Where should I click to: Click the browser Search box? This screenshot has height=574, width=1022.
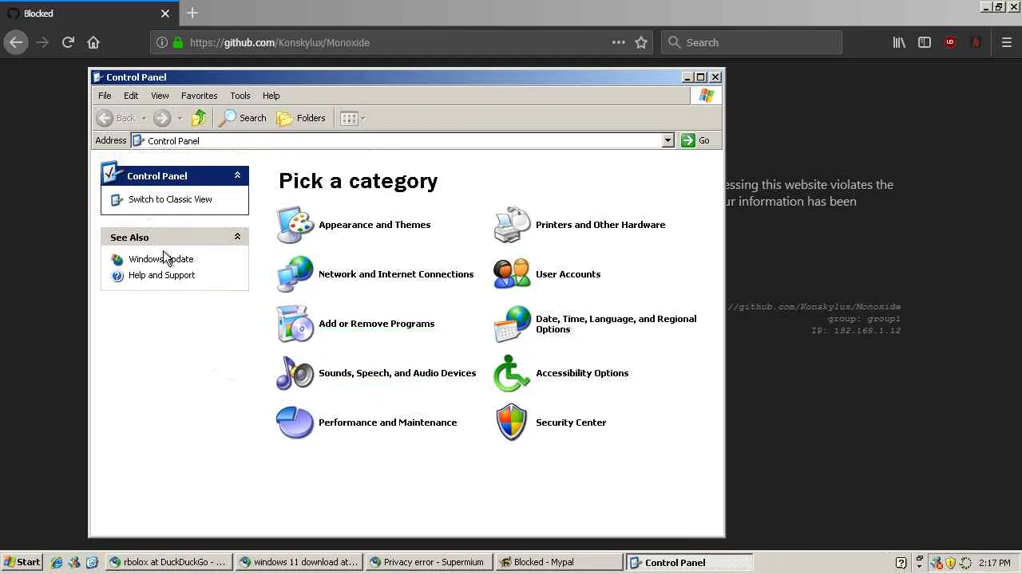751,42
